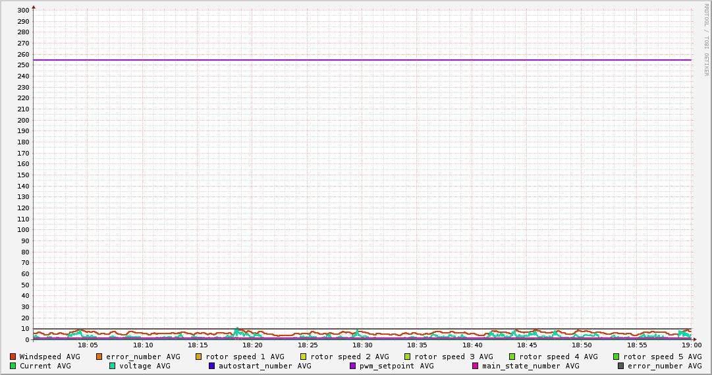Click the RRDTOOL / TOBI OETIKER watermark
Image resolution: width=712 pixels, height=375 pixels.
(706, 40)
